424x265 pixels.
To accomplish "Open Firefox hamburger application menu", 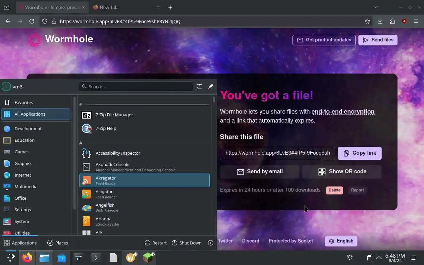I will pyautogui.click(x=416, y=21).
